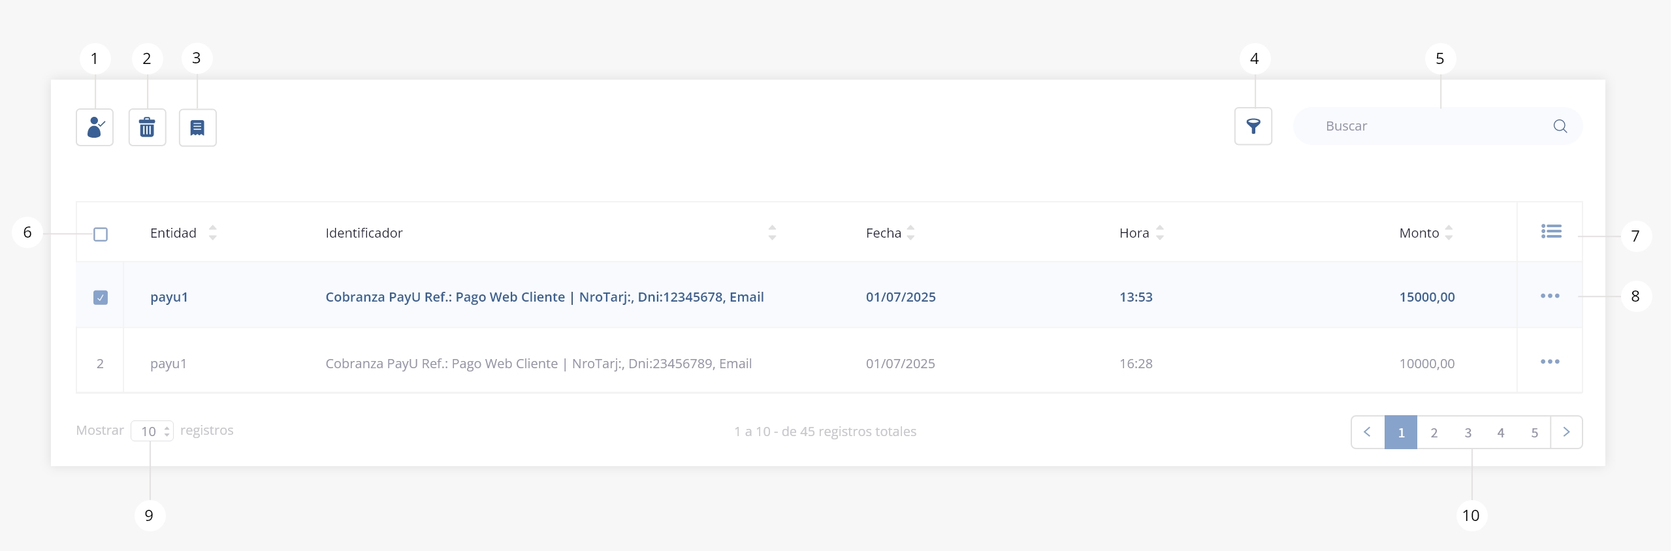The width and height of the screenshot is (1672, 551).
Task: Go to page 3
Action: coord(1468,432)
